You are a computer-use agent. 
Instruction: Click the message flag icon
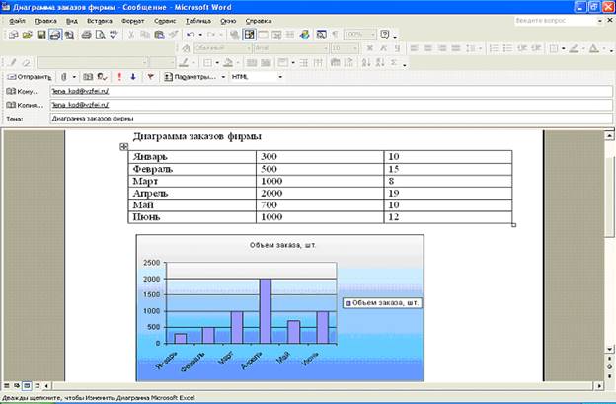pos(149,76)
